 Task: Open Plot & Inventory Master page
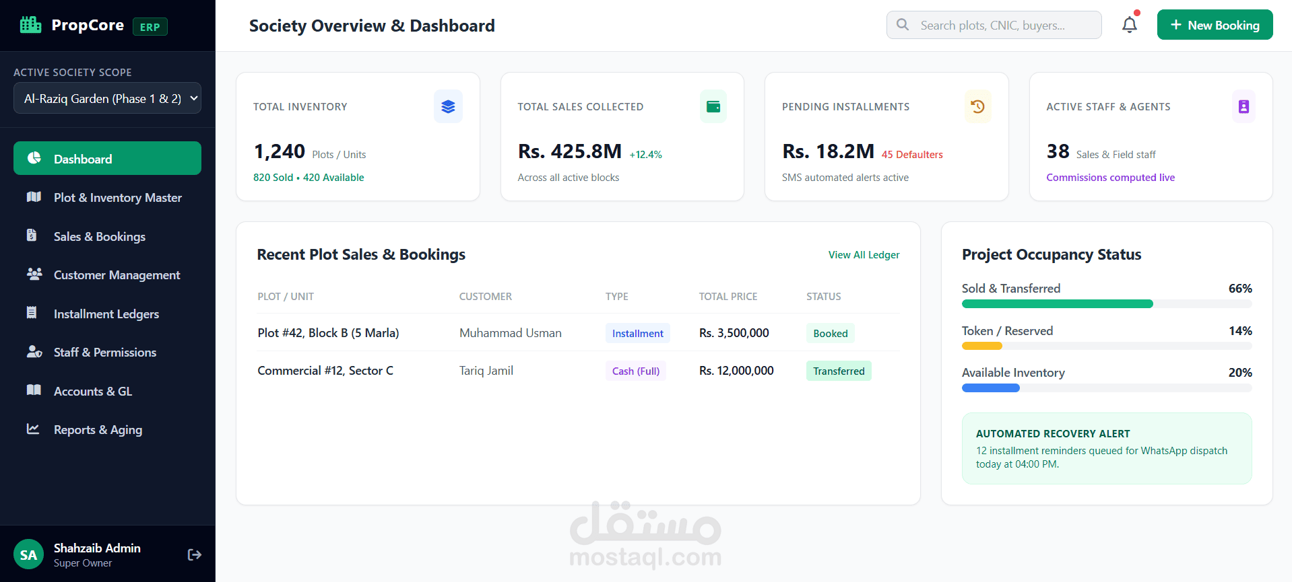pyautogui.click(x=107, y=197)
